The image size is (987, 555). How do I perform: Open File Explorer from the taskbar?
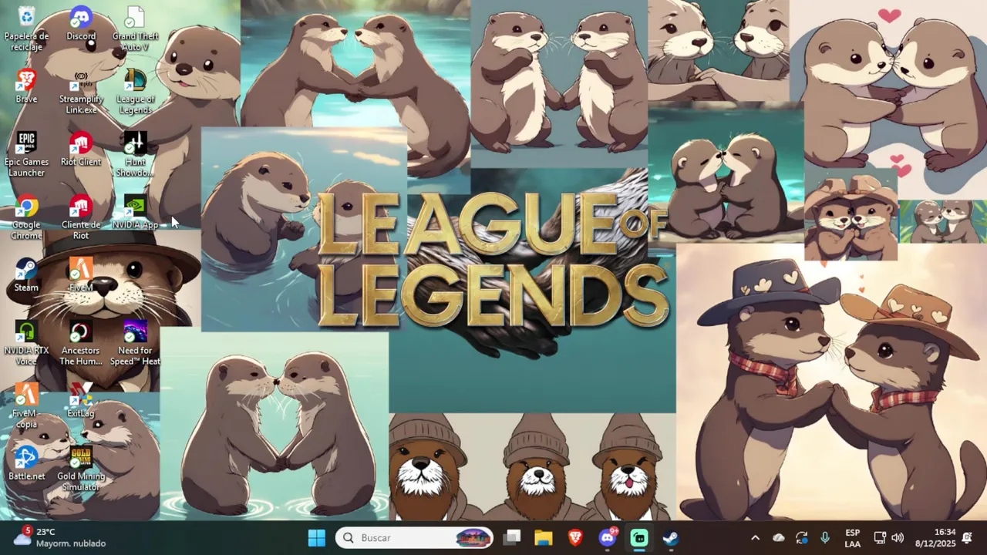tap(544, 538)
